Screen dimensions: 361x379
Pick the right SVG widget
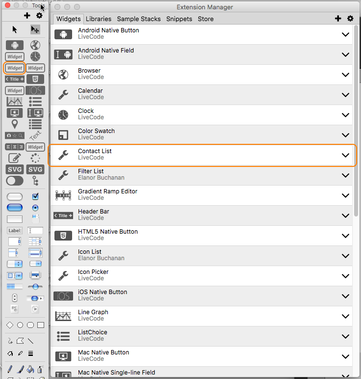tap(35, 169)
